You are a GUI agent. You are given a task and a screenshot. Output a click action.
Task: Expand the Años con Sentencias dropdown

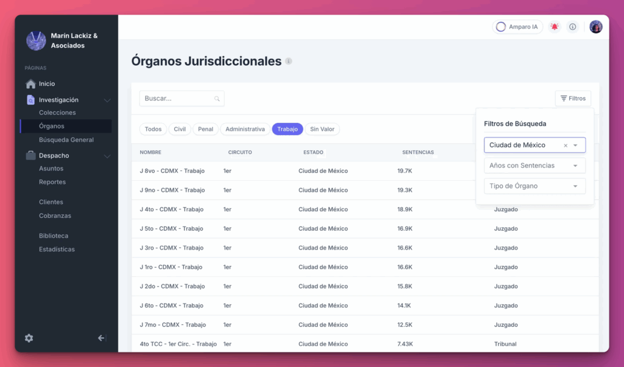pyautogui.click(x=534, y=165)
